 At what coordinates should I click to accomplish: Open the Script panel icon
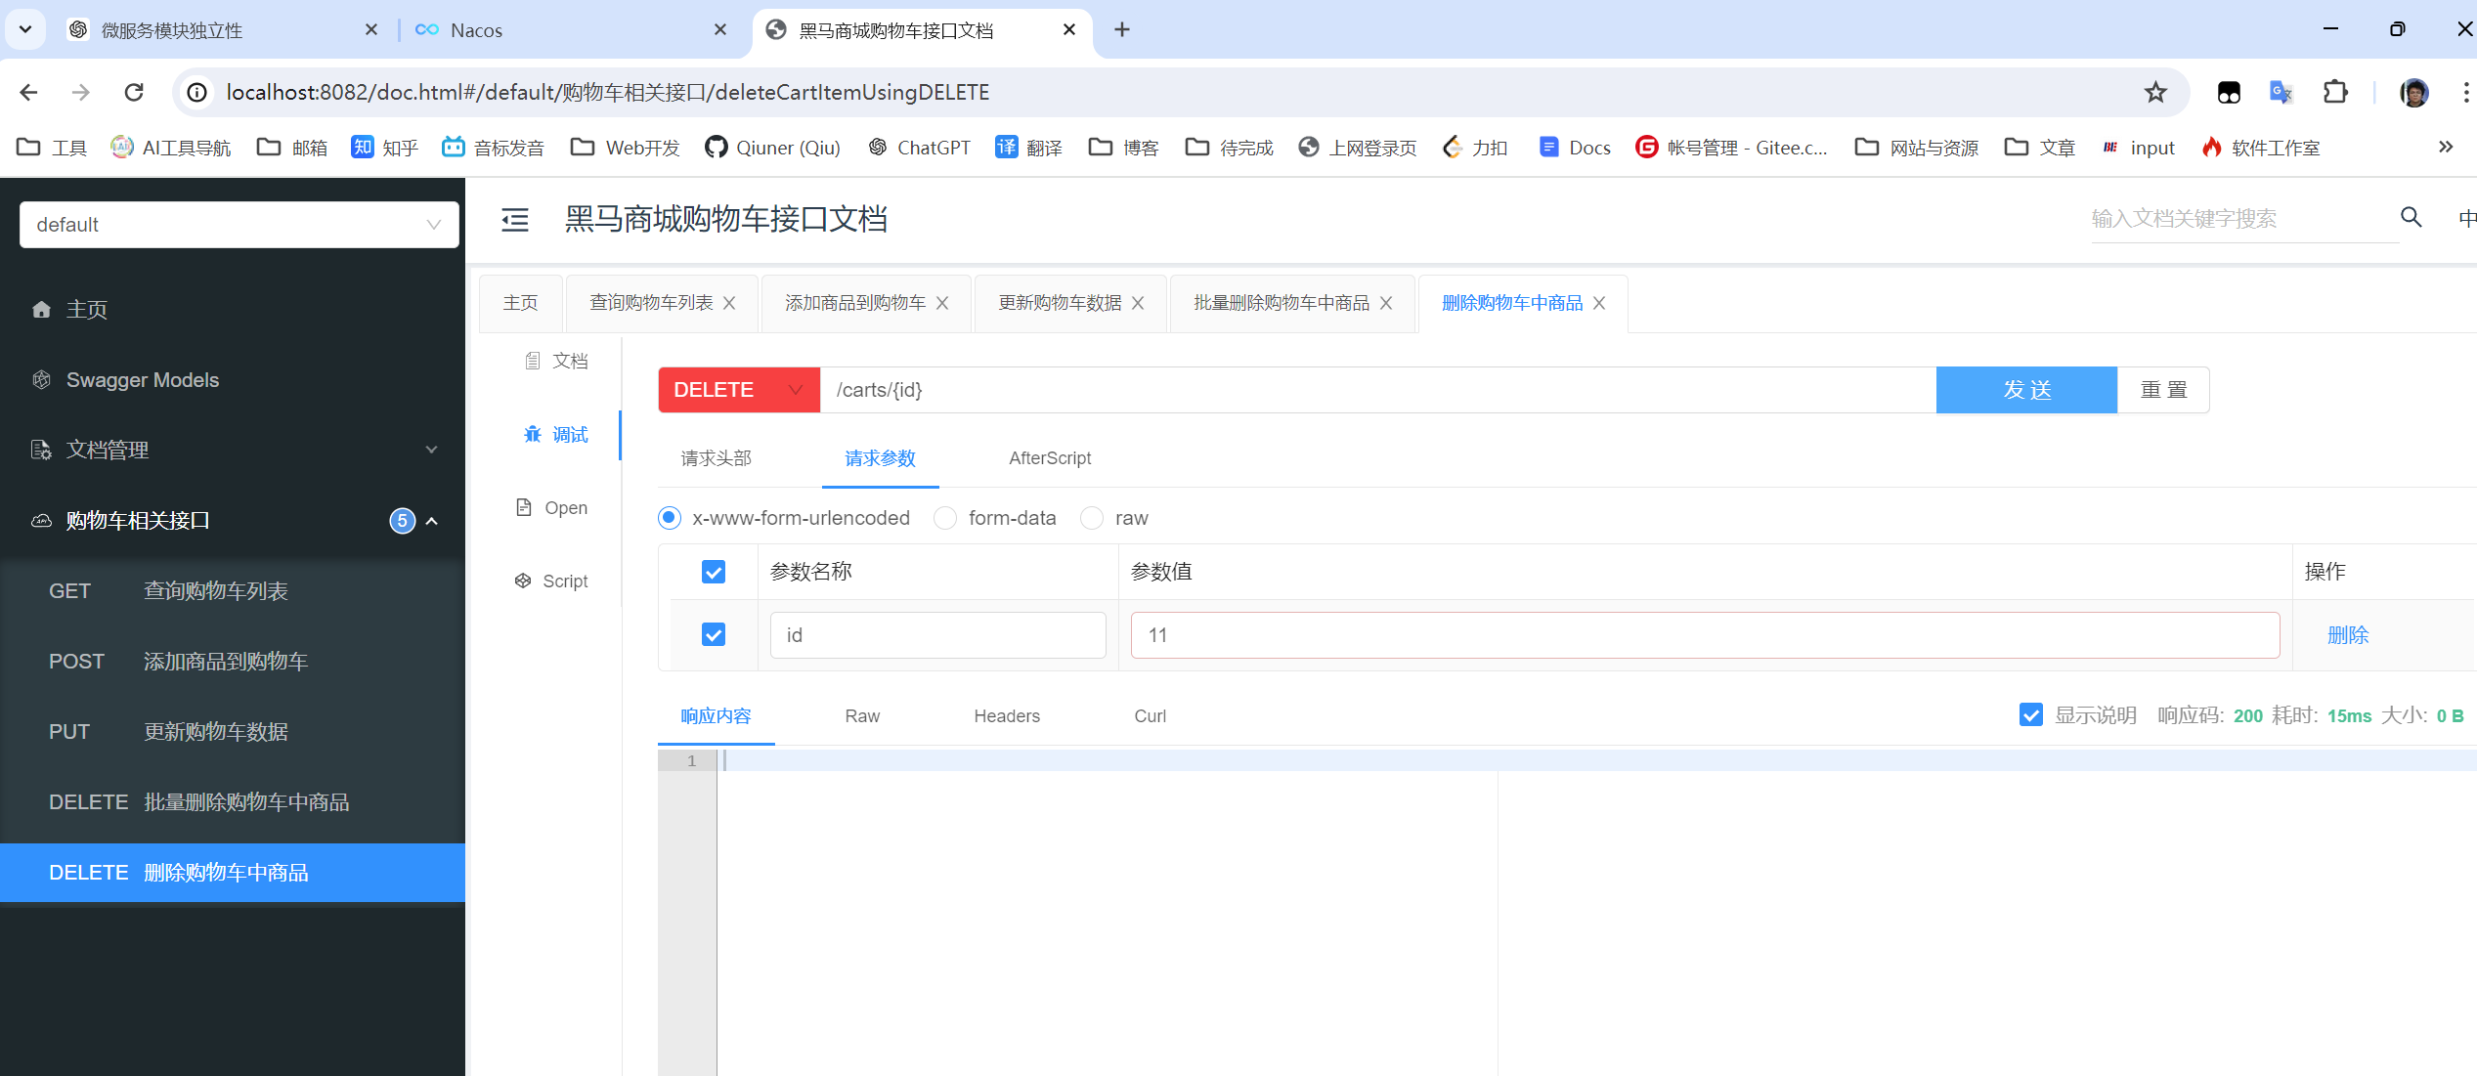click(523, 581)
